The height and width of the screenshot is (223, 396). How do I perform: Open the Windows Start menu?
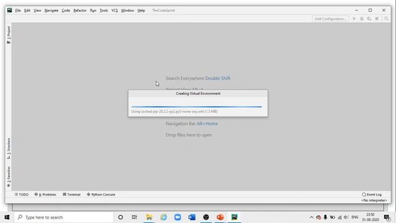click(x=7, y=217)
